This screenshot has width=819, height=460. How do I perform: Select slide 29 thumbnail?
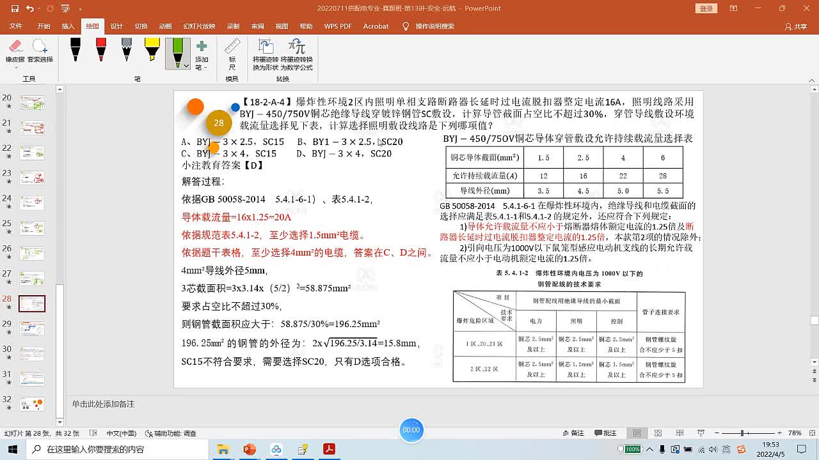[32, 328]
